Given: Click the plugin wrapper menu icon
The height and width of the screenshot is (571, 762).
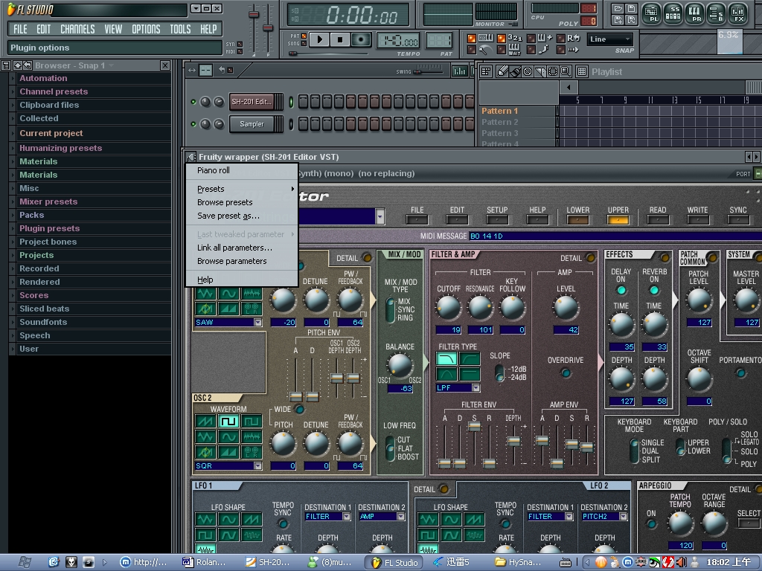Looking at the screenshot, I should coord(191,157).
